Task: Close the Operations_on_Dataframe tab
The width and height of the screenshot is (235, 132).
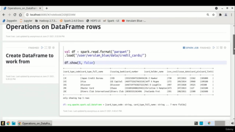Action: coord(40,8)
